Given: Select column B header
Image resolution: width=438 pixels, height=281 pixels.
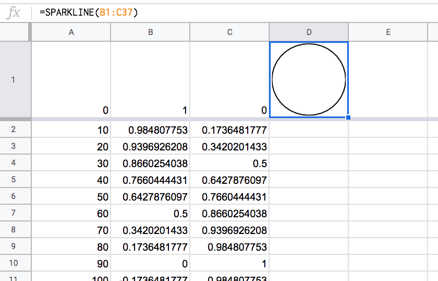Looking at the screenshot, I should pos(150,32).
